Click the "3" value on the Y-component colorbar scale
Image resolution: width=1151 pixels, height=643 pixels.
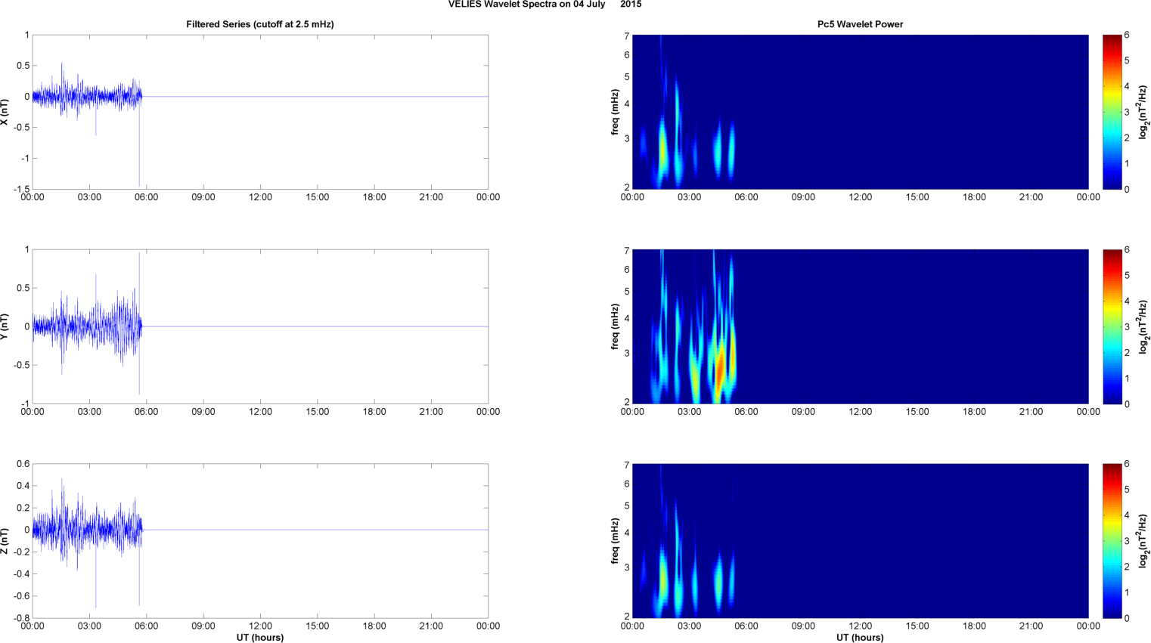1127,327
